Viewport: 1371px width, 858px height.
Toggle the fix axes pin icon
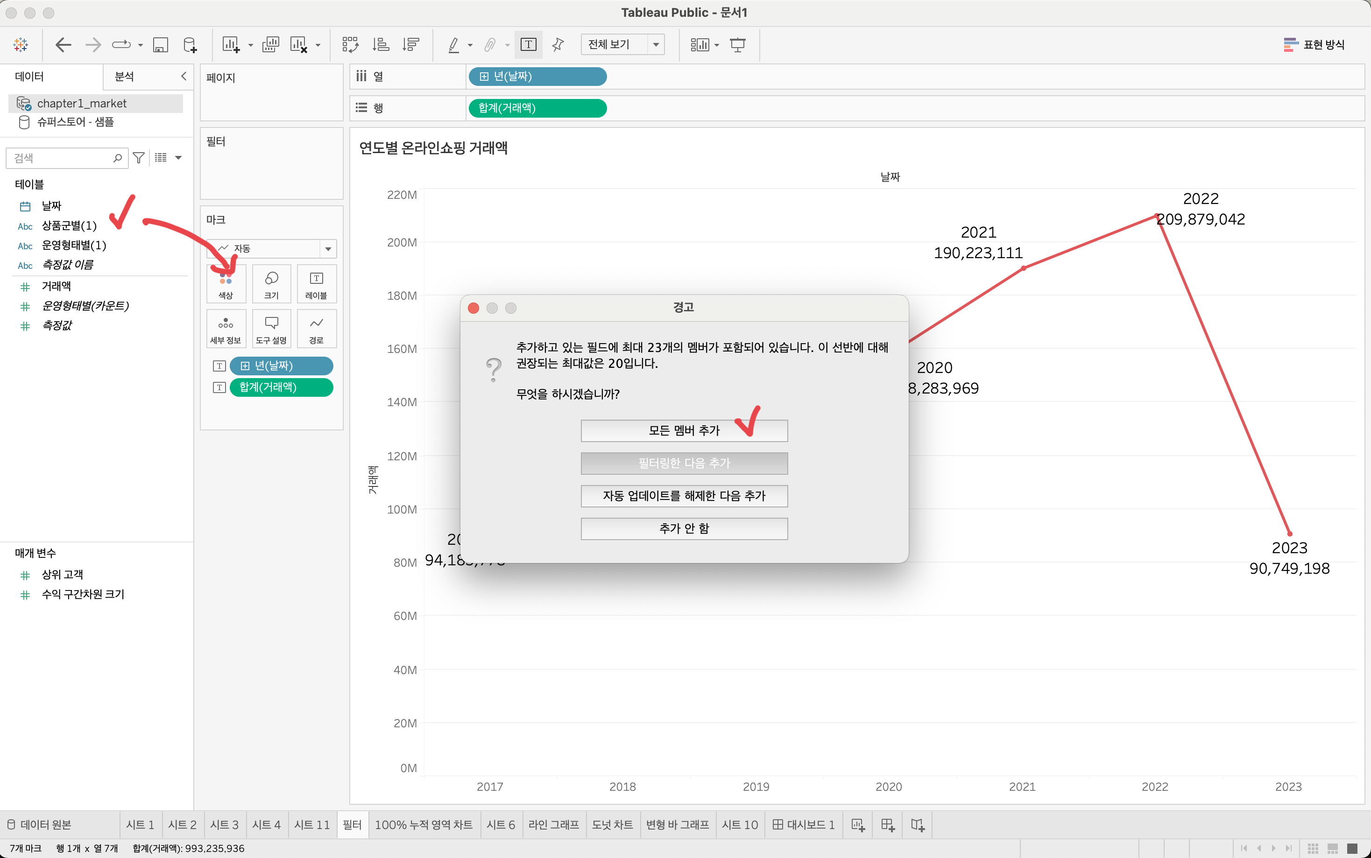558,45
